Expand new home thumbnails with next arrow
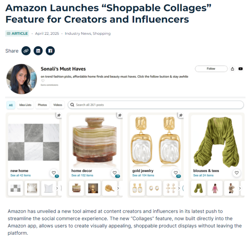The width and height of the screenshot is (247, 238). click(x=57, y=188)
